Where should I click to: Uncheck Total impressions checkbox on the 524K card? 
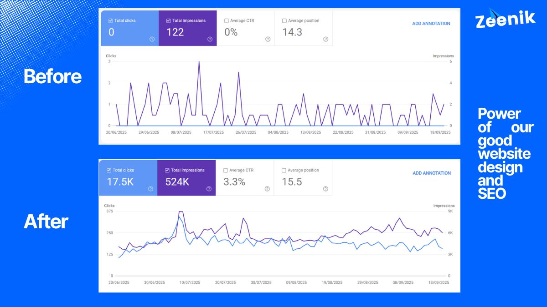[167, 171]
